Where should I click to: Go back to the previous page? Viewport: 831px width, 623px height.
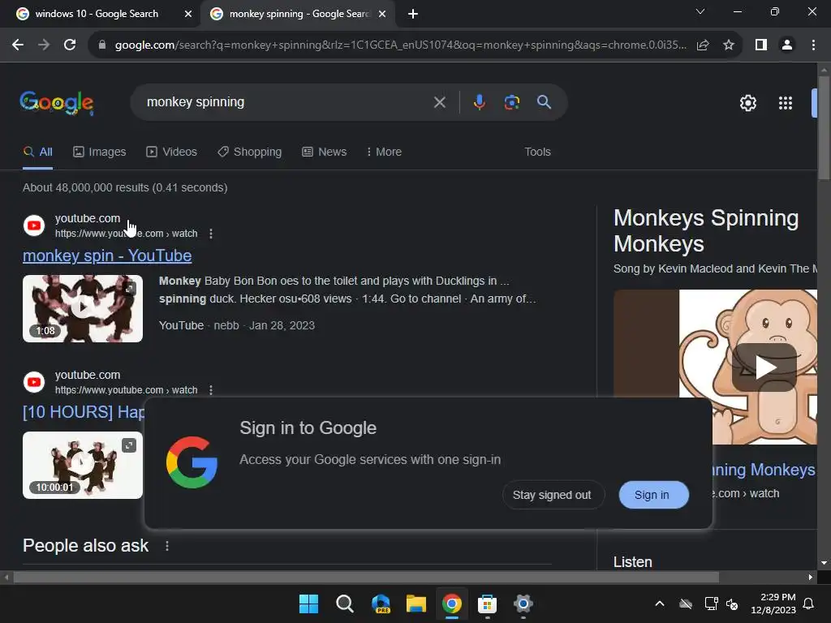(x=18, y=45)
